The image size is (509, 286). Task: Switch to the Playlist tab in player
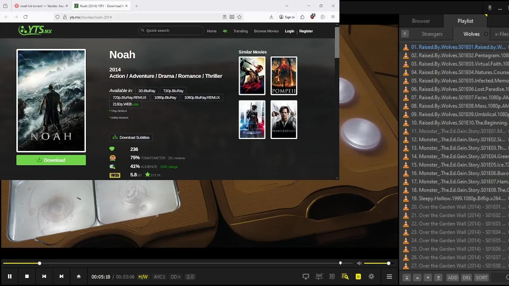point(465,21)
